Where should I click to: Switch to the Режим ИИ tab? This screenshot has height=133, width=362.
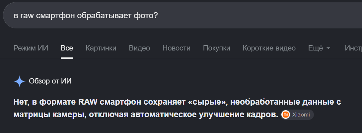pos(31,48)
